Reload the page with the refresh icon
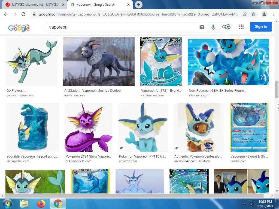Image resolution: width=279 pixels, height=209 pixels. [x=23, y=14]
